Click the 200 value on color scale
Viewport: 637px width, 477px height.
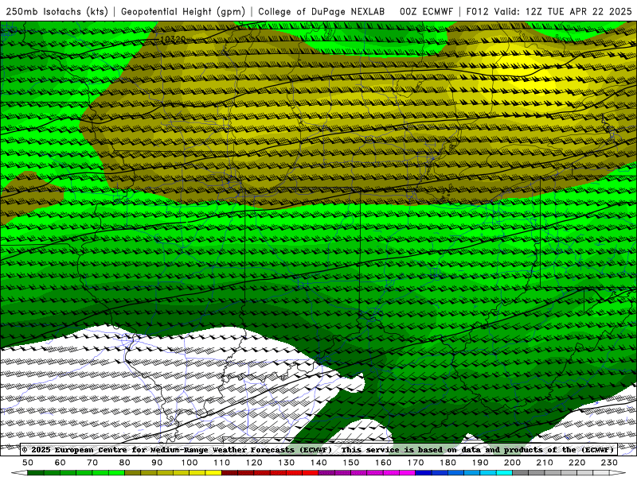click(x=512, y=463)
